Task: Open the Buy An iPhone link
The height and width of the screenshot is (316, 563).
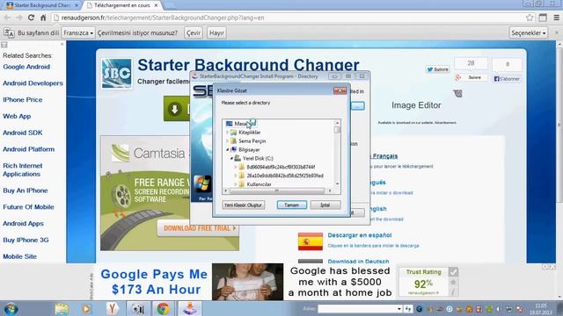Action: (x=26, y=190)
